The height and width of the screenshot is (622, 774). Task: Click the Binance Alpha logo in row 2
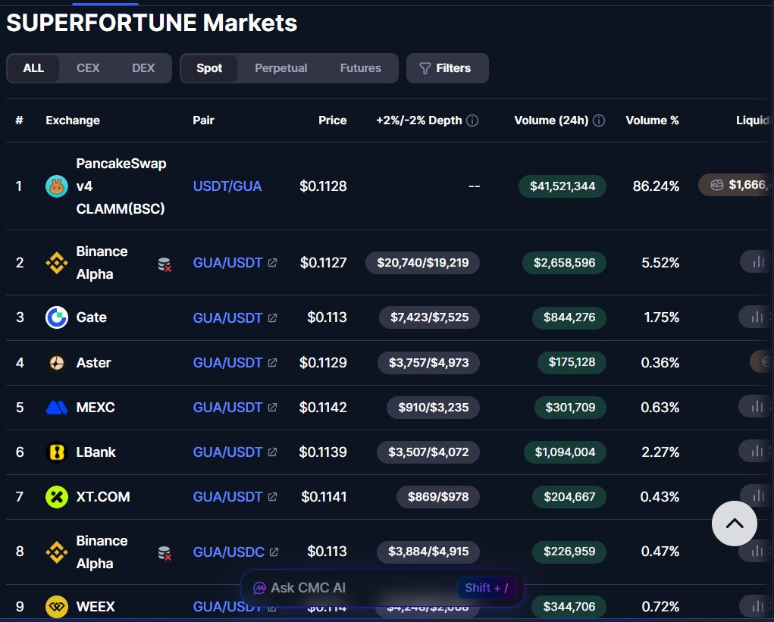point(57,263)
